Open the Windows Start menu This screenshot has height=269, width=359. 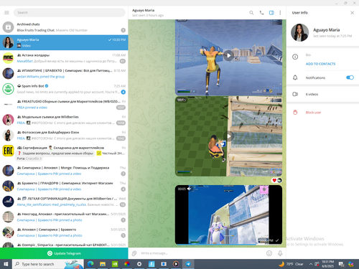coord(6,264)
